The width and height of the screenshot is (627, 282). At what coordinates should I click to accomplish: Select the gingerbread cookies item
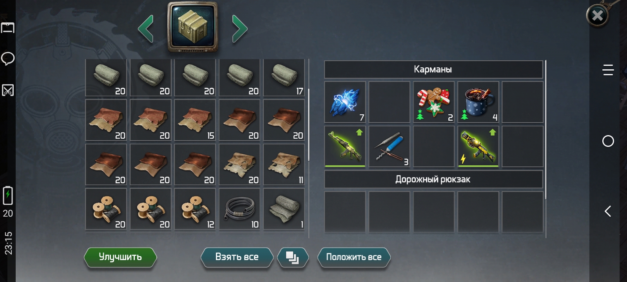click(434, 102)
